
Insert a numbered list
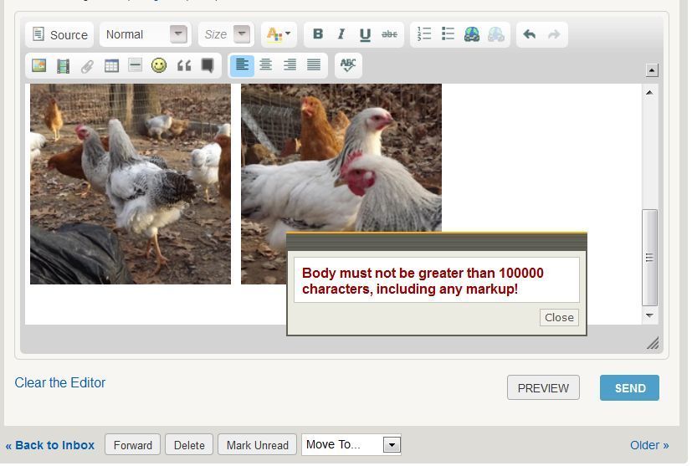click(x=424, y=34)
